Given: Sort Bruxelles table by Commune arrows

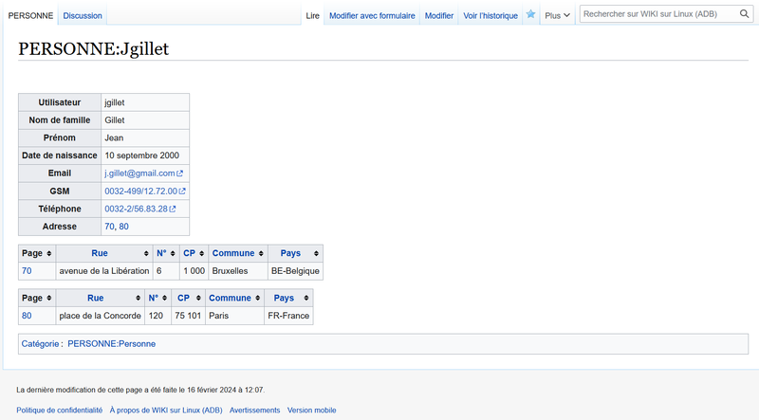Looking at the screenshot, I should (x=261, y=253).
